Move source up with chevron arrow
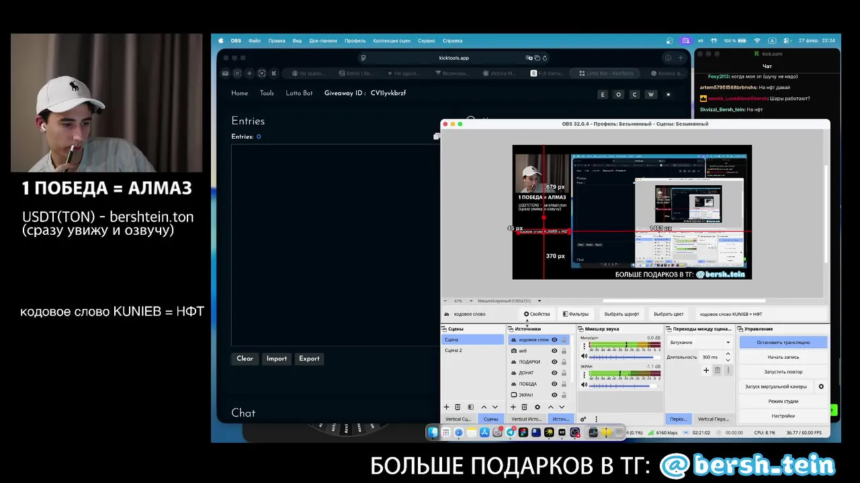This screenshot has width=860, height=483. tap(551, 407)
